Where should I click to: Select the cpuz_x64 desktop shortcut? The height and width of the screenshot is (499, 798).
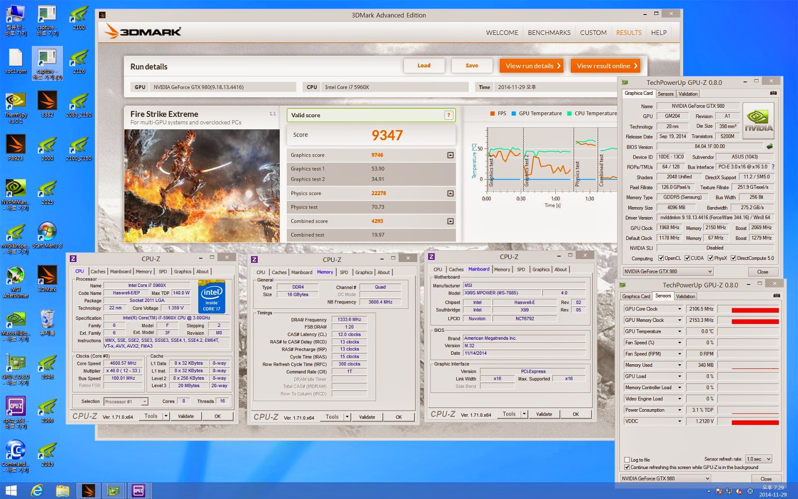[x=15, y=413]
